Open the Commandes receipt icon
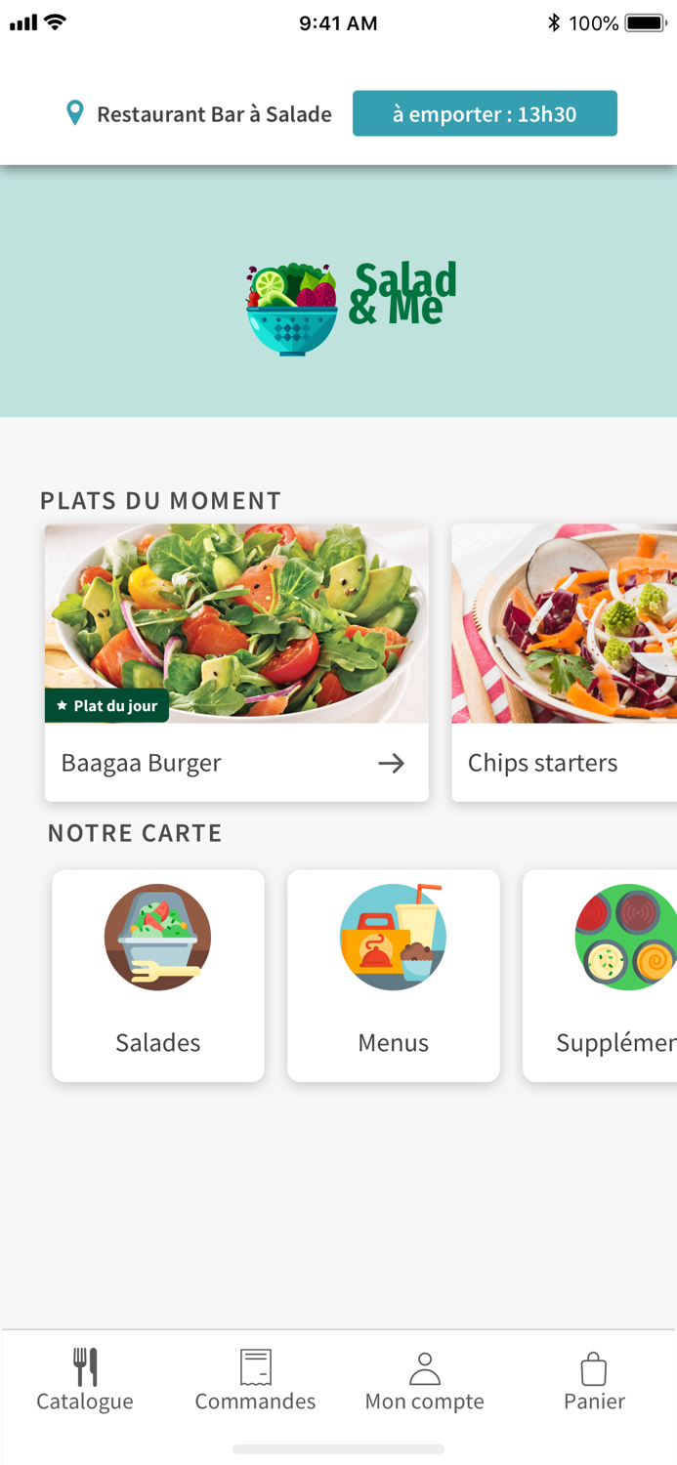This screenshot has height=1465, width=677. [x=255, y=1367]
